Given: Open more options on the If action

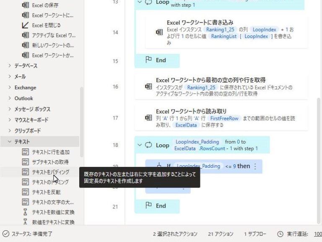Looking at the screenshot, I should pyautogui.click(x=255, y=166).
